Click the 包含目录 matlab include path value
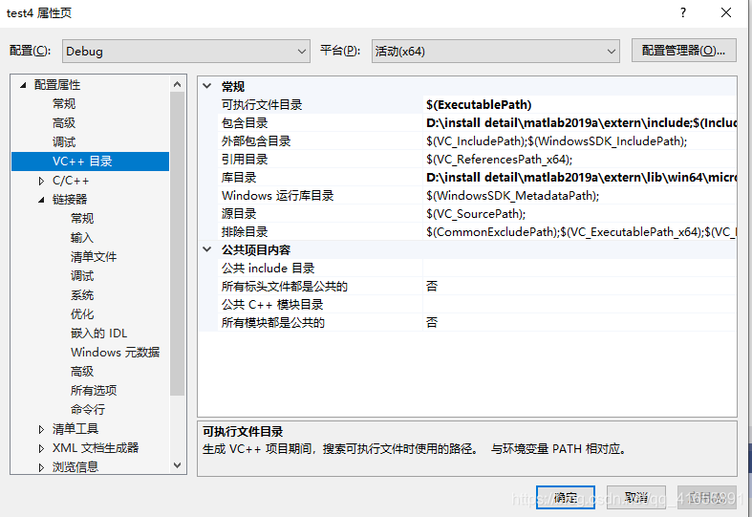 [x=581, y=122]
